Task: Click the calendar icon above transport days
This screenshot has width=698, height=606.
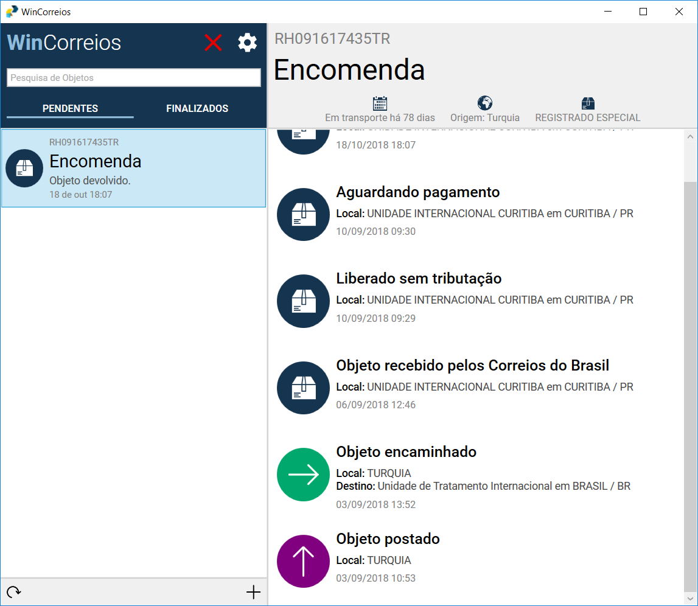Action: 380,103
